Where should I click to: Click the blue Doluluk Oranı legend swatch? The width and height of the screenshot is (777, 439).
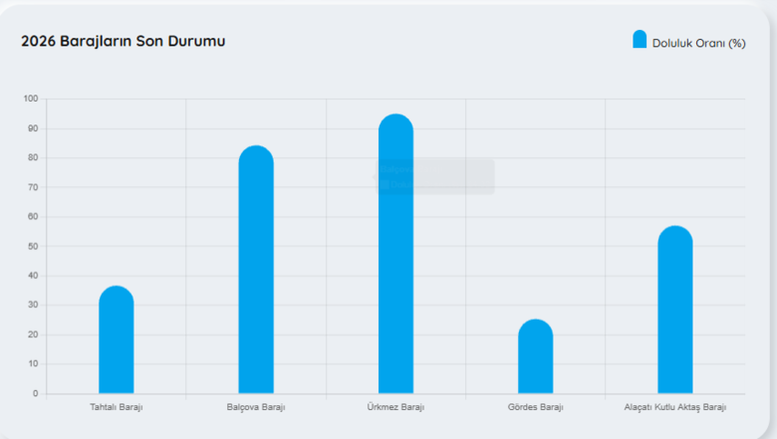tap(640, 40)
